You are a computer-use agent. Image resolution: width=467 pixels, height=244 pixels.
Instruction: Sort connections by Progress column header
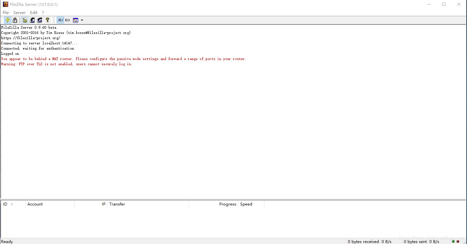coord(213,204)
